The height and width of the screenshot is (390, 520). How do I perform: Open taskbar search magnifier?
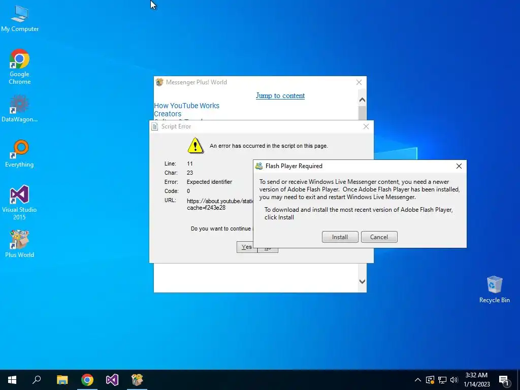[x=37, y=380]
